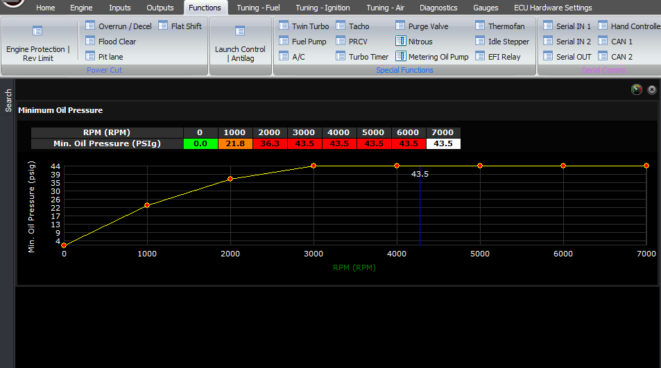Image resolution: width=661 pixels, height=368 pixels.
Task: Select the 2000 RPM cell 36.3
Action: pyautogui.click(x=270, y=143)
